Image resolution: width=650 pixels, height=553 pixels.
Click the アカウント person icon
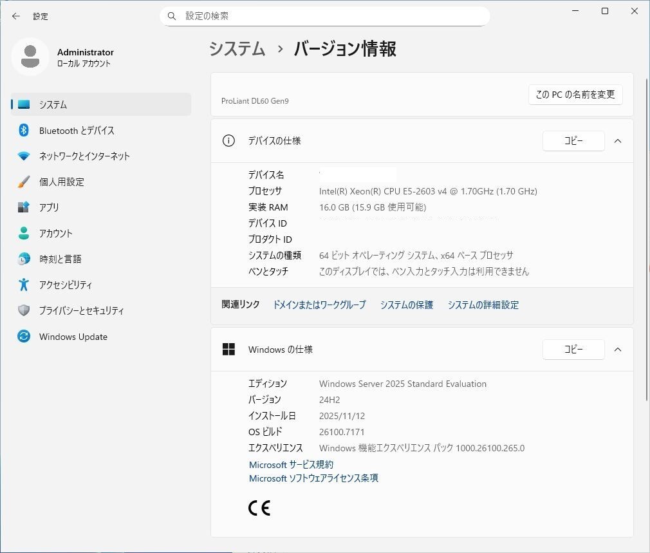[x=24, y=233]
